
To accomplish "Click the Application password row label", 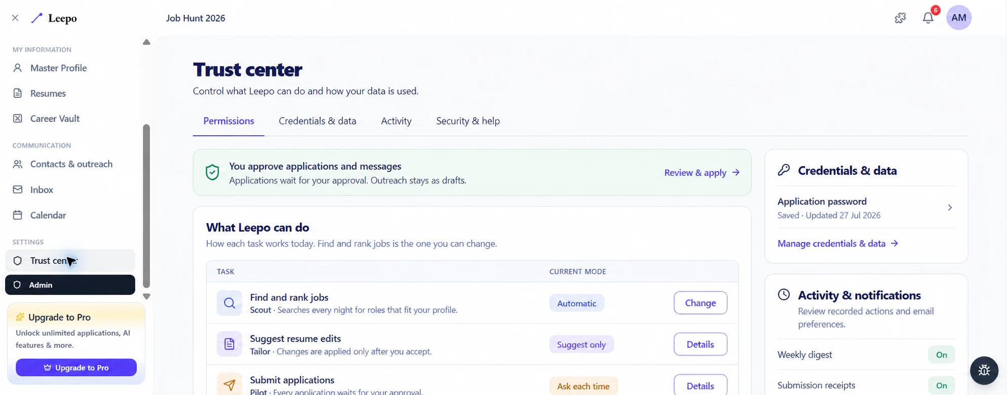I will coord(822,202).
